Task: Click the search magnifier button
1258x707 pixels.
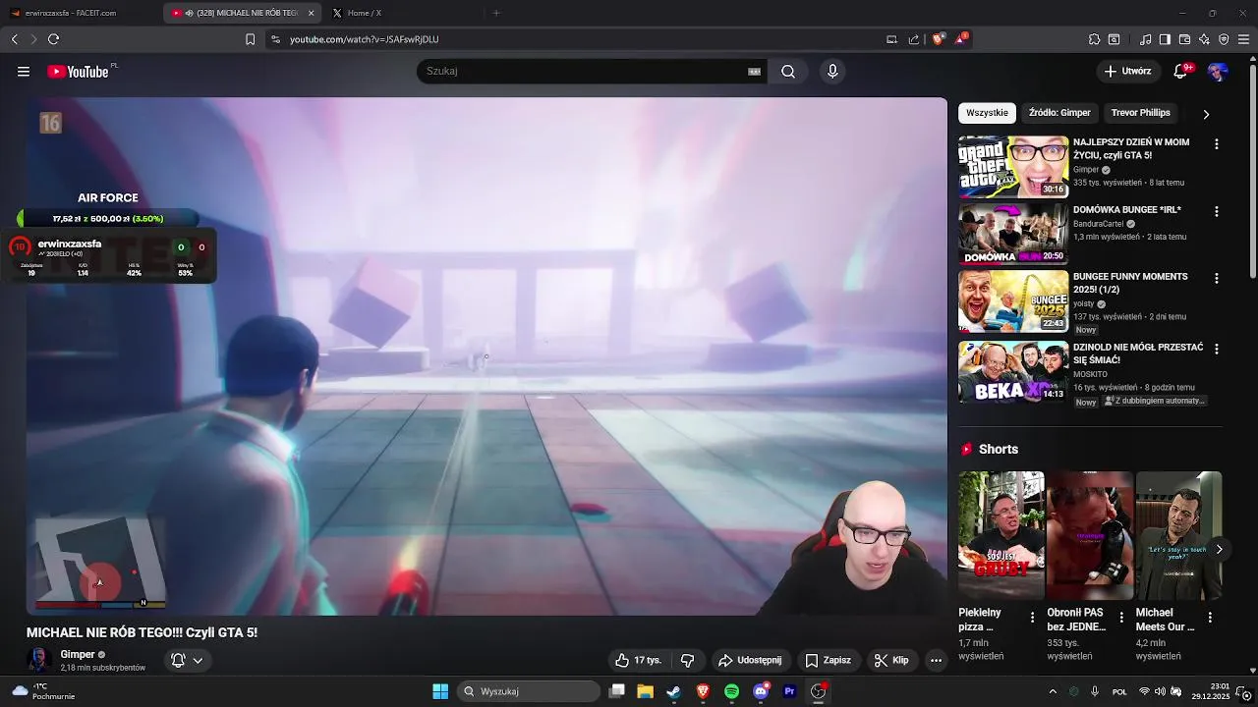Action: coord(788,72)
